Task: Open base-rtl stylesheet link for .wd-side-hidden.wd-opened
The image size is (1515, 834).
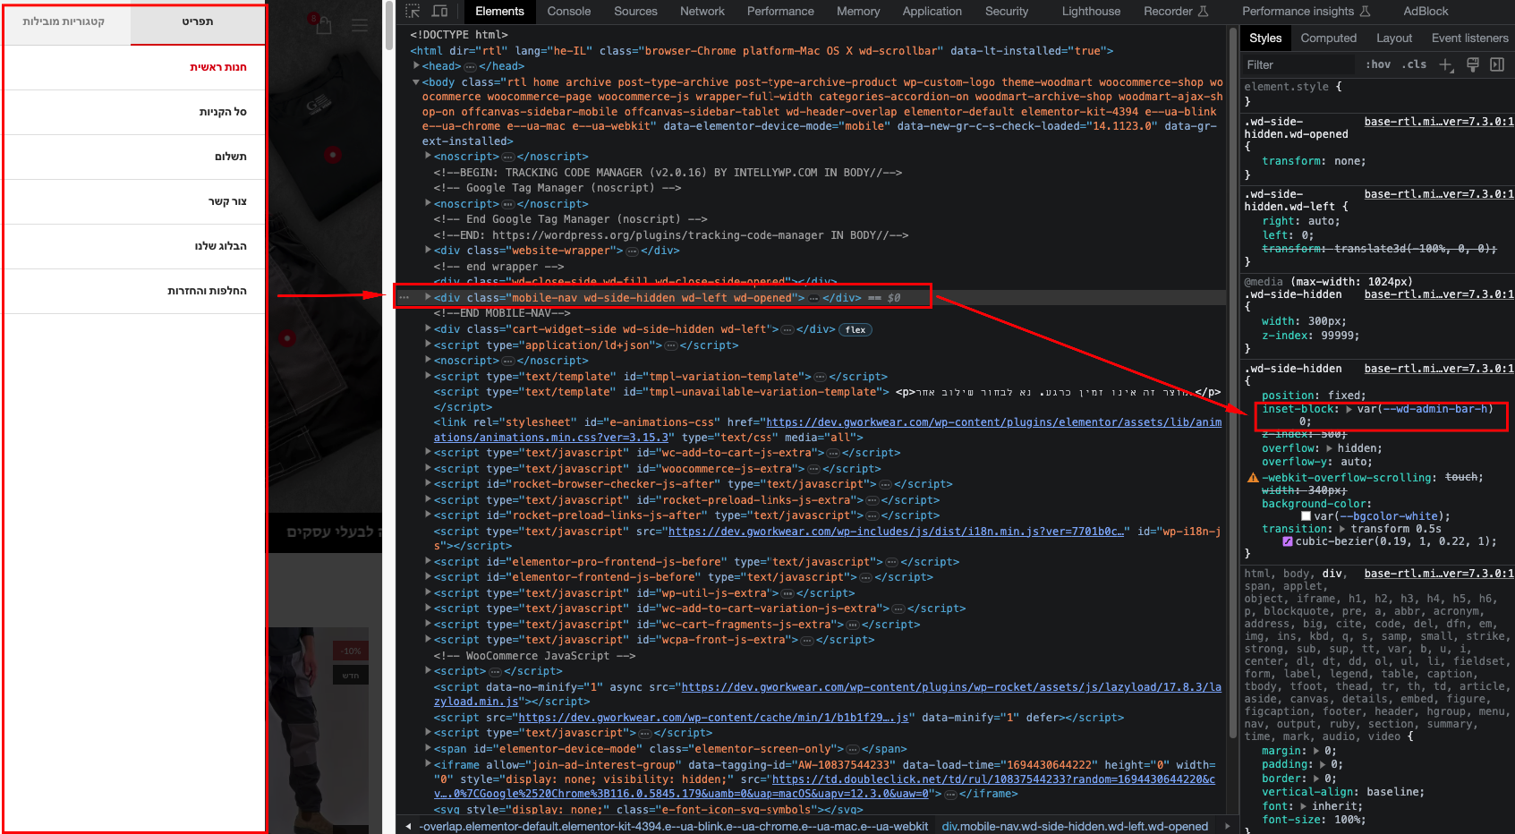Action: click(1439, 122)
